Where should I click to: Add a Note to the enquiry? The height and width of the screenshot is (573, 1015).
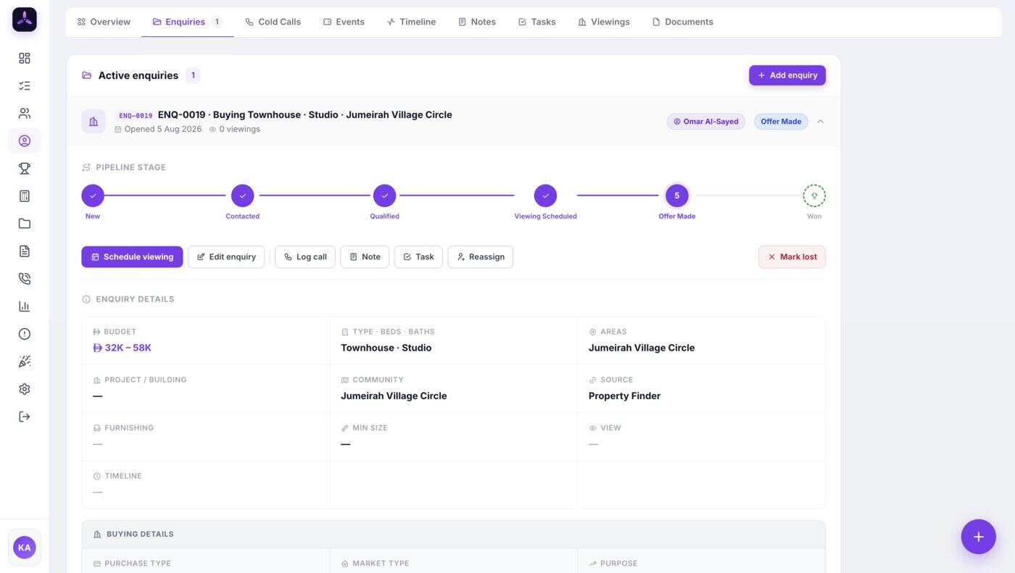click(x=365, y=257)
